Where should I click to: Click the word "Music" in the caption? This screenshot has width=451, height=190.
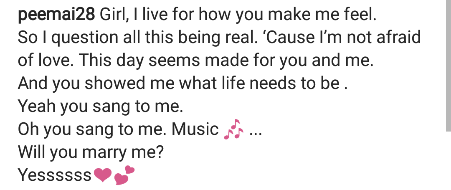click(x=195, y=129)
